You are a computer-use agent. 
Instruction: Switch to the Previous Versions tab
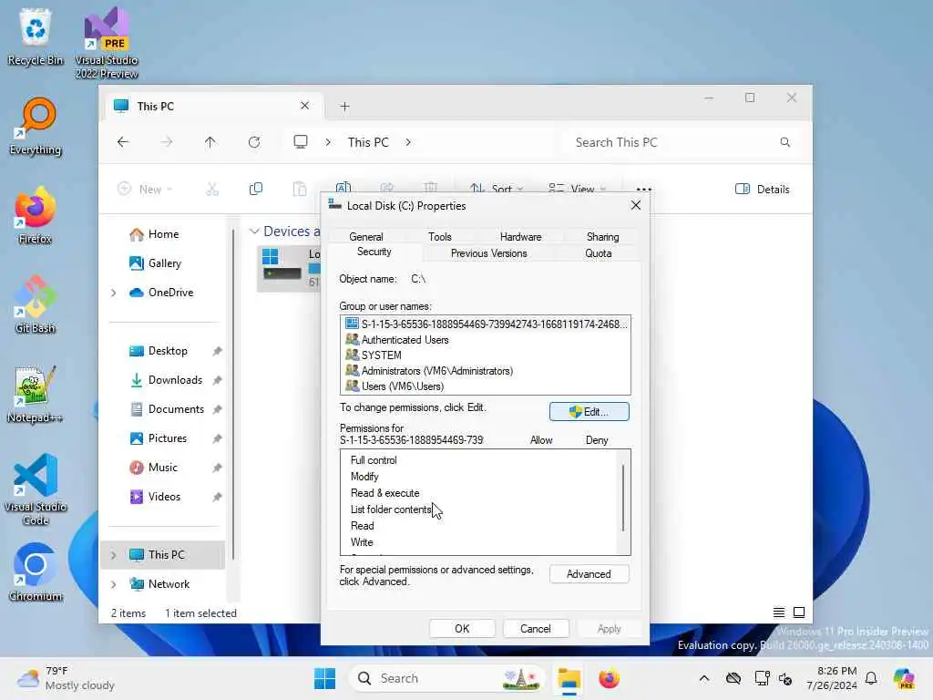[x=488, y=253]
